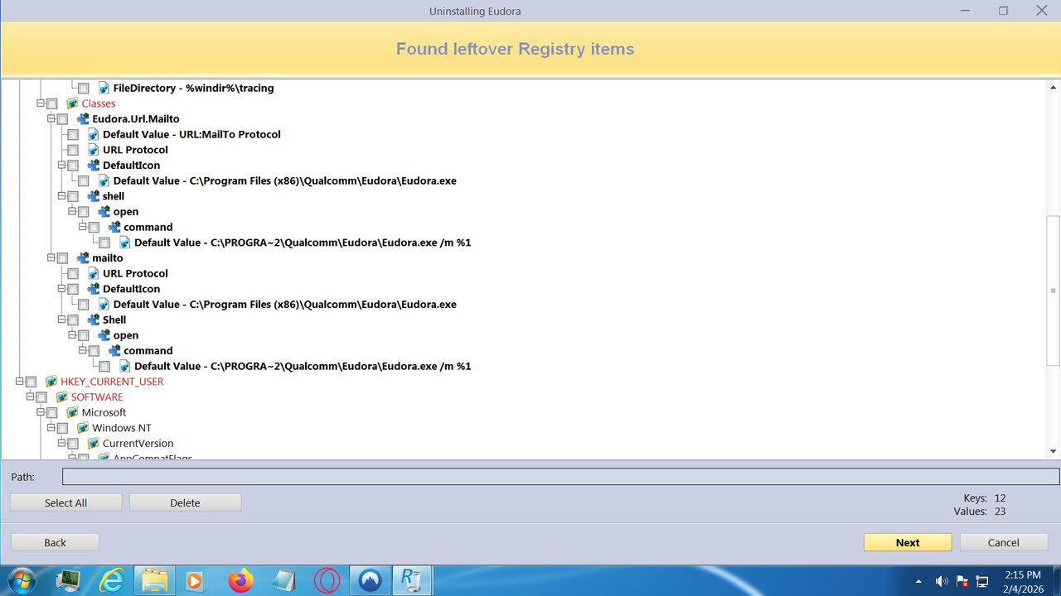Viewport: 1061px width, 596px height.
Task: Click the scrollbar down arrow
Action: tap(1054, 451)
